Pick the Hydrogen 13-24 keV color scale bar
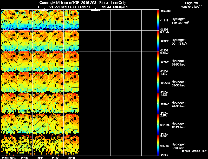Image resolution: width=208 pixels, height=159 pixels. pyautogui.click(x=158, y=124)
